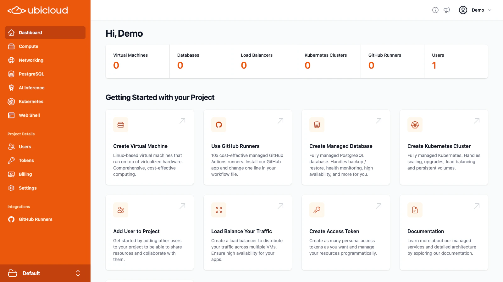Click the Users people icon in sidebar

(x=11, y=147)
